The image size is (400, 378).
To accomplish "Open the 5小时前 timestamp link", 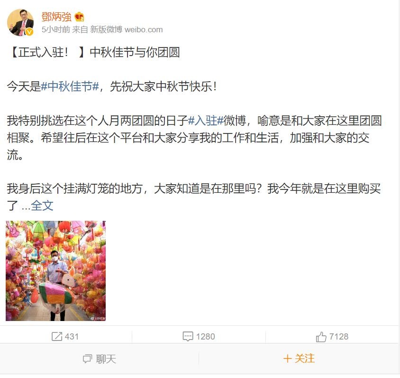I will 55,29.
